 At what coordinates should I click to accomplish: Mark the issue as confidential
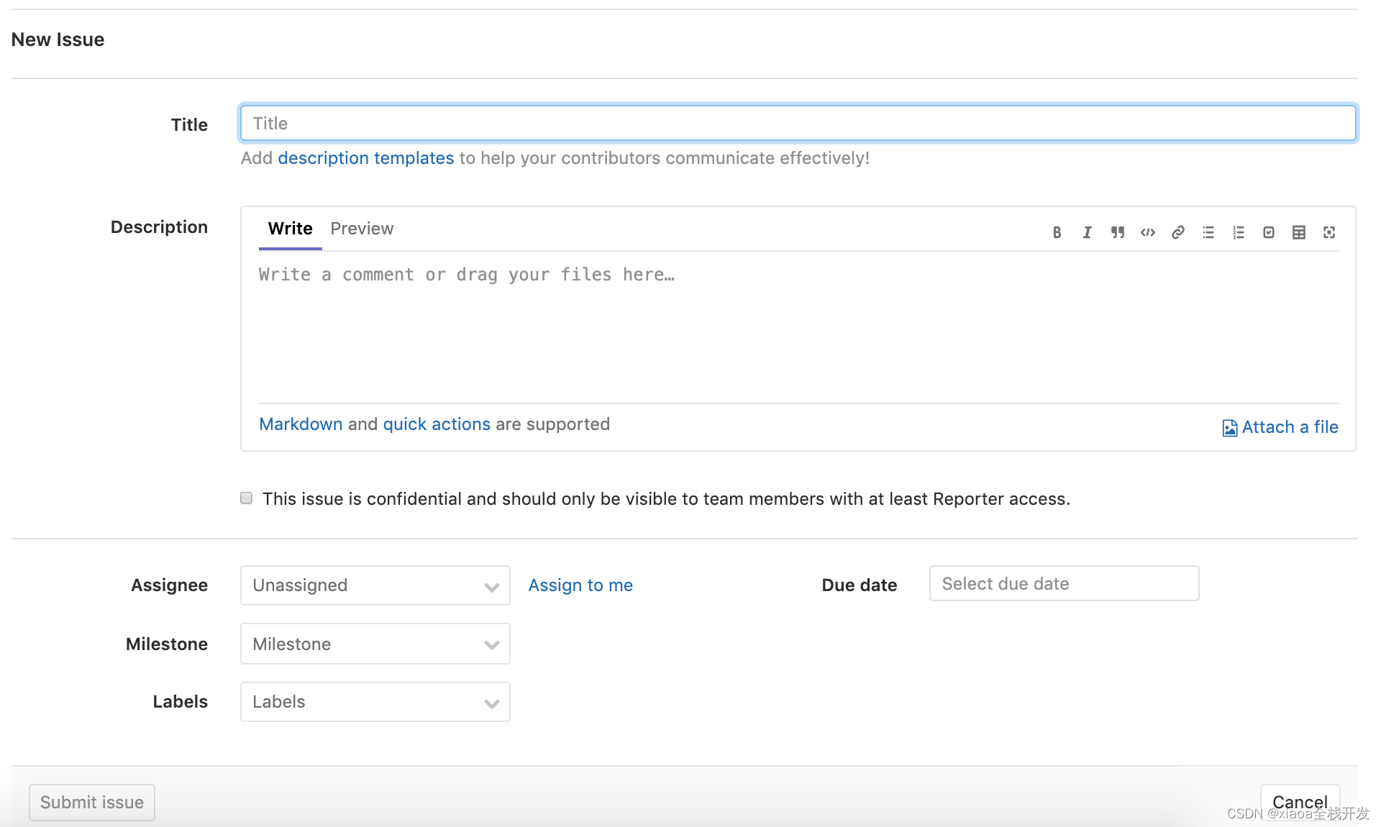(x=247, y=498)
